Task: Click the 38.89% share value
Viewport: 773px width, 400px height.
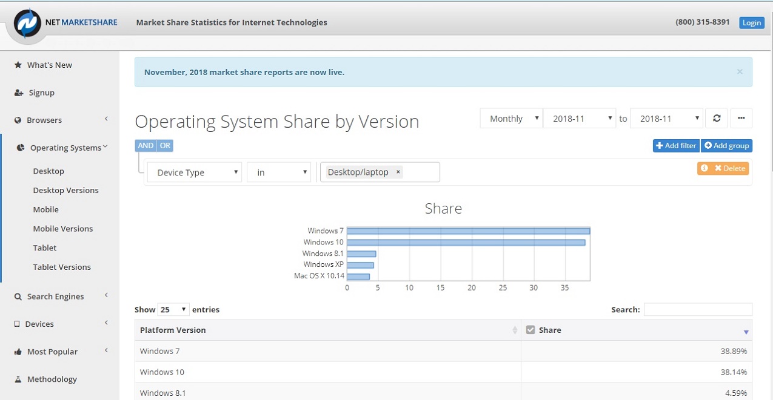Action: pos(734,351)
